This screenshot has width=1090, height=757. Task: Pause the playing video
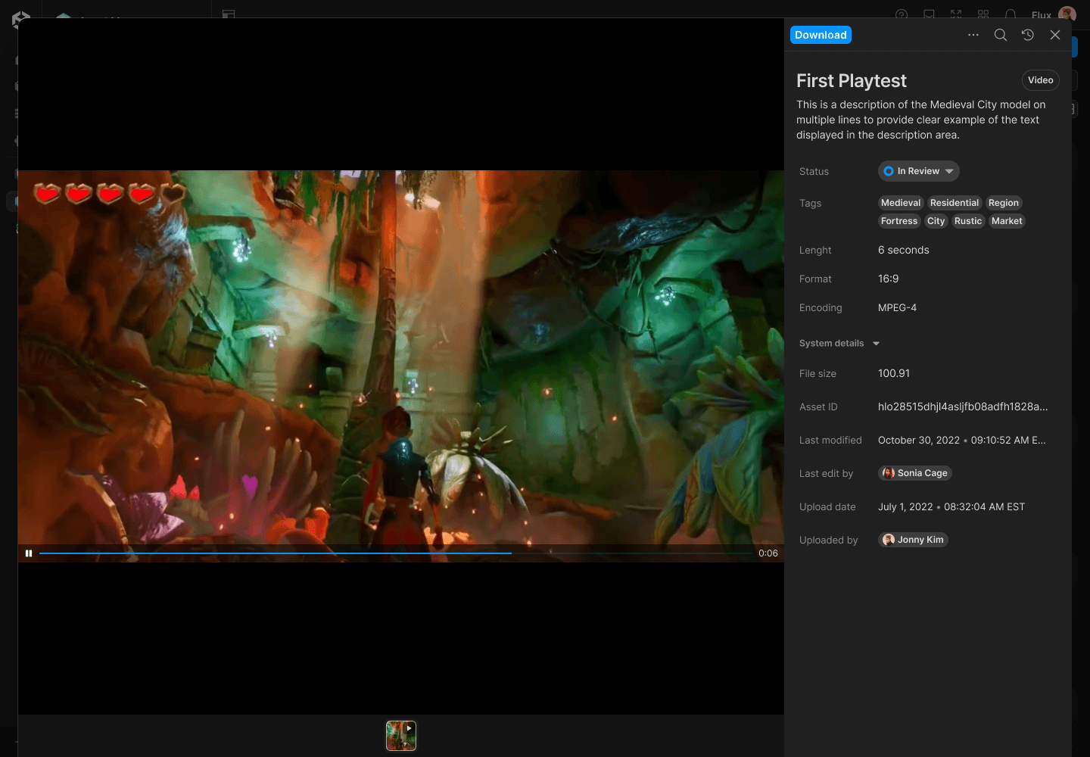tap(29, 553)
